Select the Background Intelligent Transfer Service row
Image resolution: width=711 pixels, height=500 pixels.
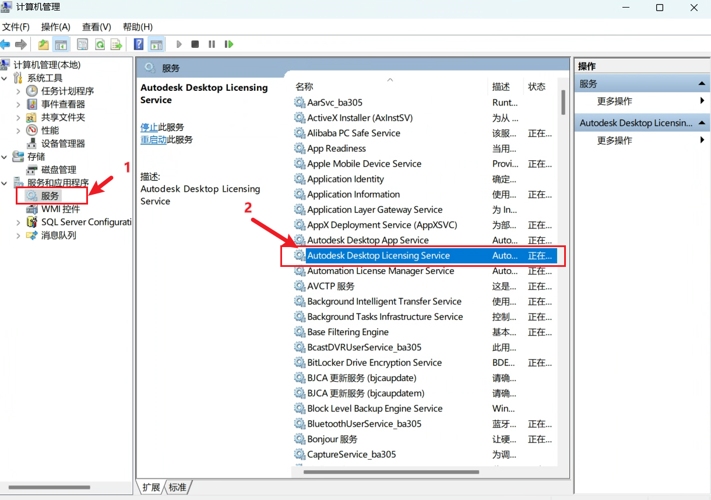click(x=425, y=301)
